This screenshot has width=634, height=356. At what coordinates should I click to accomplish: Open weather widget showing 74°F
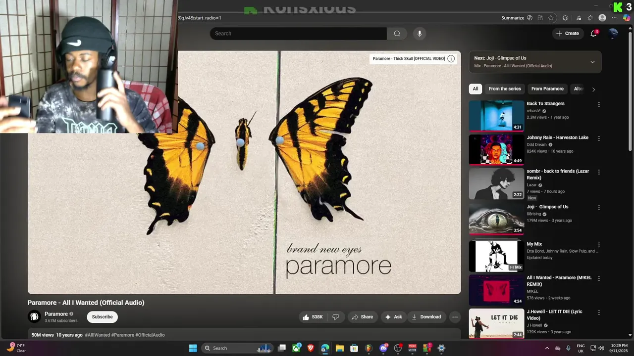pyautogui.click(x=16, y=348)
